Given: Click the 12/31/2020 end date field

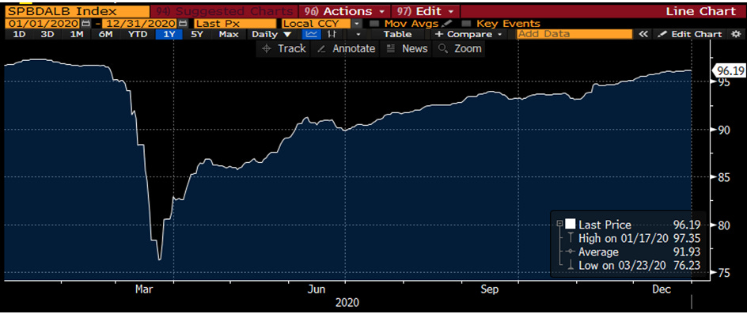Looking at the screenshot, I should (x=139, y=24).
